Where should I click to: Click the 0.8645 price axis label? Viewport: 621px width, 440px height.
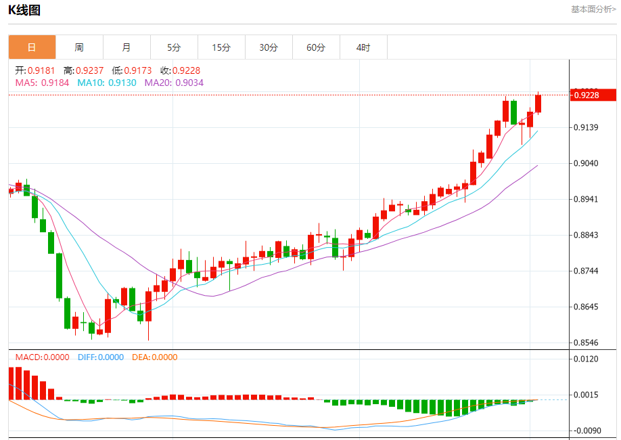pyautogui.click(x=586, y=307)
